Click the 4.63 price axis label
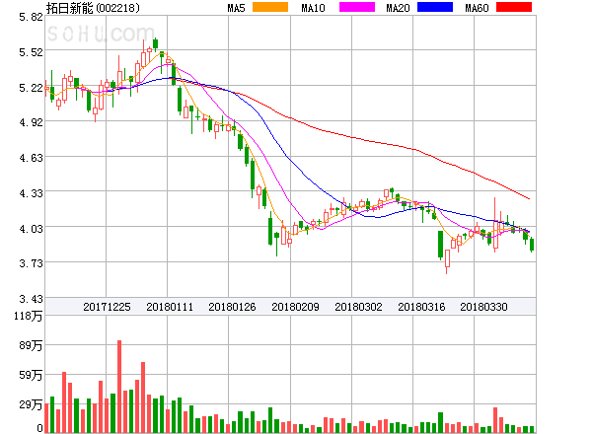Image resolution: width=592 pixels, height=434 pixels. [x=31, y=158]
